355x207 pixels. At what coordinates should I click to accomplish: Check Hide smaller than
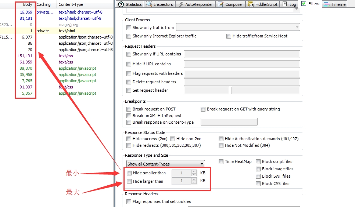(x=129, y=173)
